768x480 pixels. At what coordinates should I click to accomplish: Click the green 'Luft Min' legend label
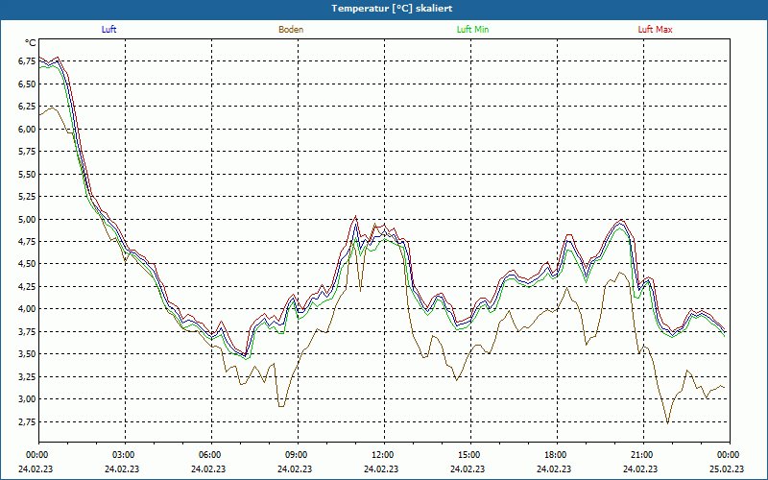pyautogui.click(x=472, y=30)
